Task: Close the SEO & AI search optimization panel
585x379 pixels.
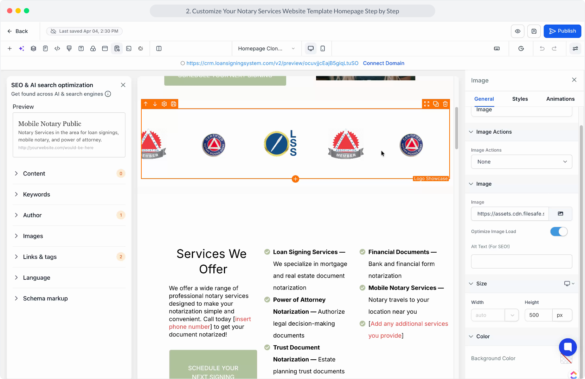Action: [123, 85]
